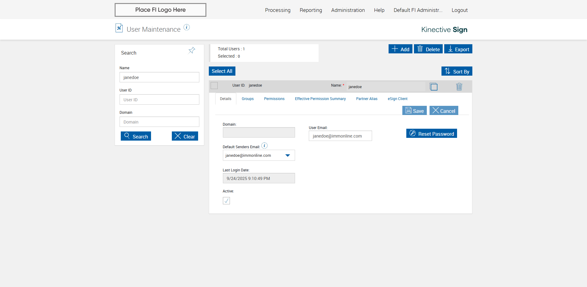
Task: Open the eSign Client tab
Action: pos(397,99)
